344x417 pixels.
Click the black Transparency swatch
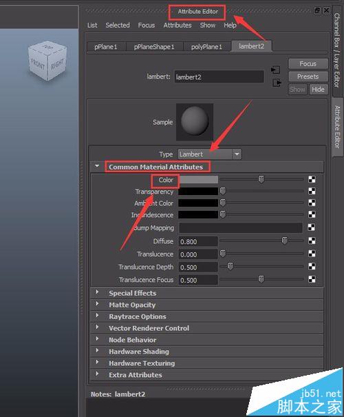[198, 191]
